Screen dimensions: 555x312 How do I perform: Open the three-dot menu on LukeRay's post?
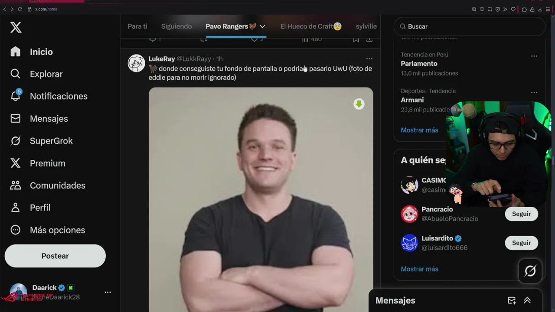point(369,58)
